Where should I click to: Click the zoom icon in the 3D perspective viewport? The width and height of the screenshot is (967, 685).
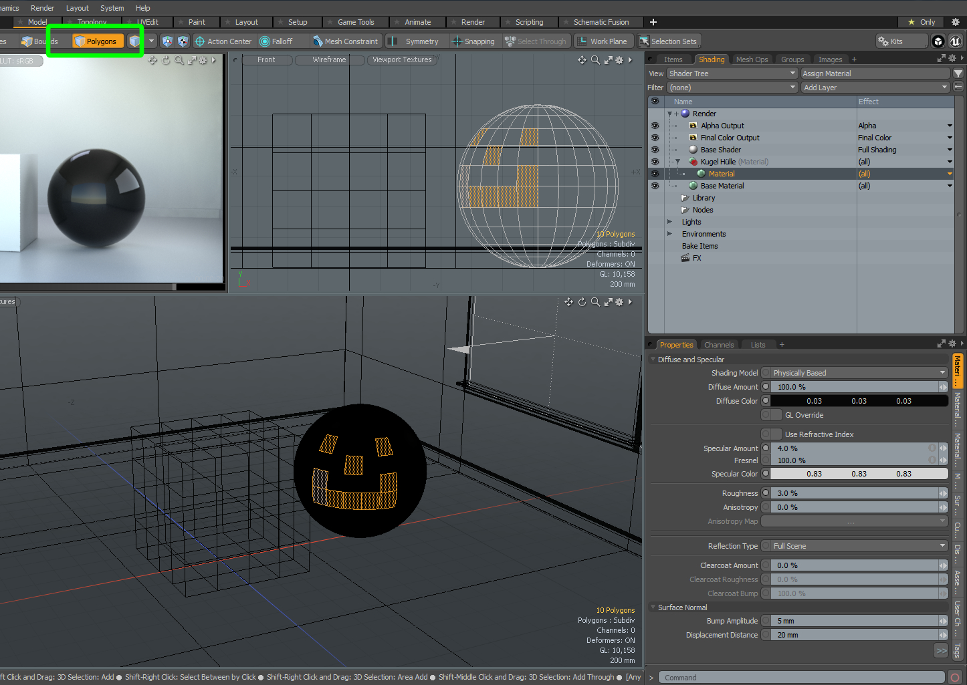pyautogui.click(x=595, y=302)
